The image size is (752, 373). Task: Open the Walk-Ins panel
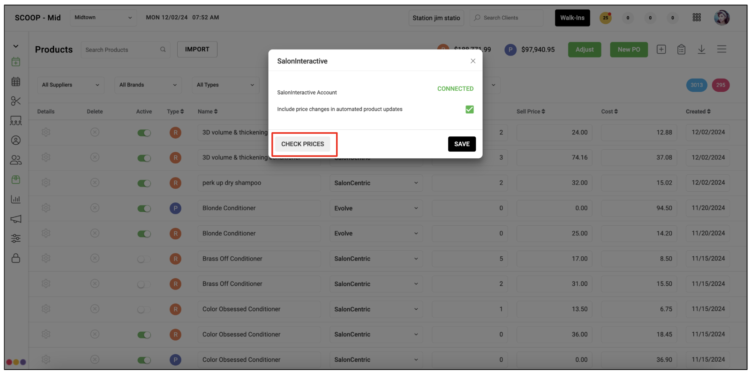pyautogui.click(x=572, y=18)
